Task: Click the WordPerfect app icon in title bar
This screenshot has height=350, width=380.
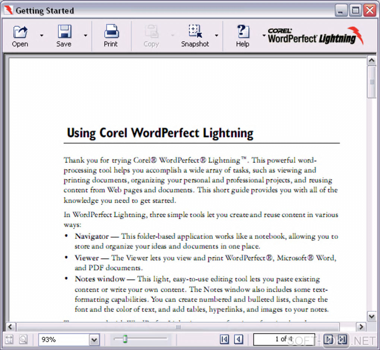Action: (x=8, y=10)
